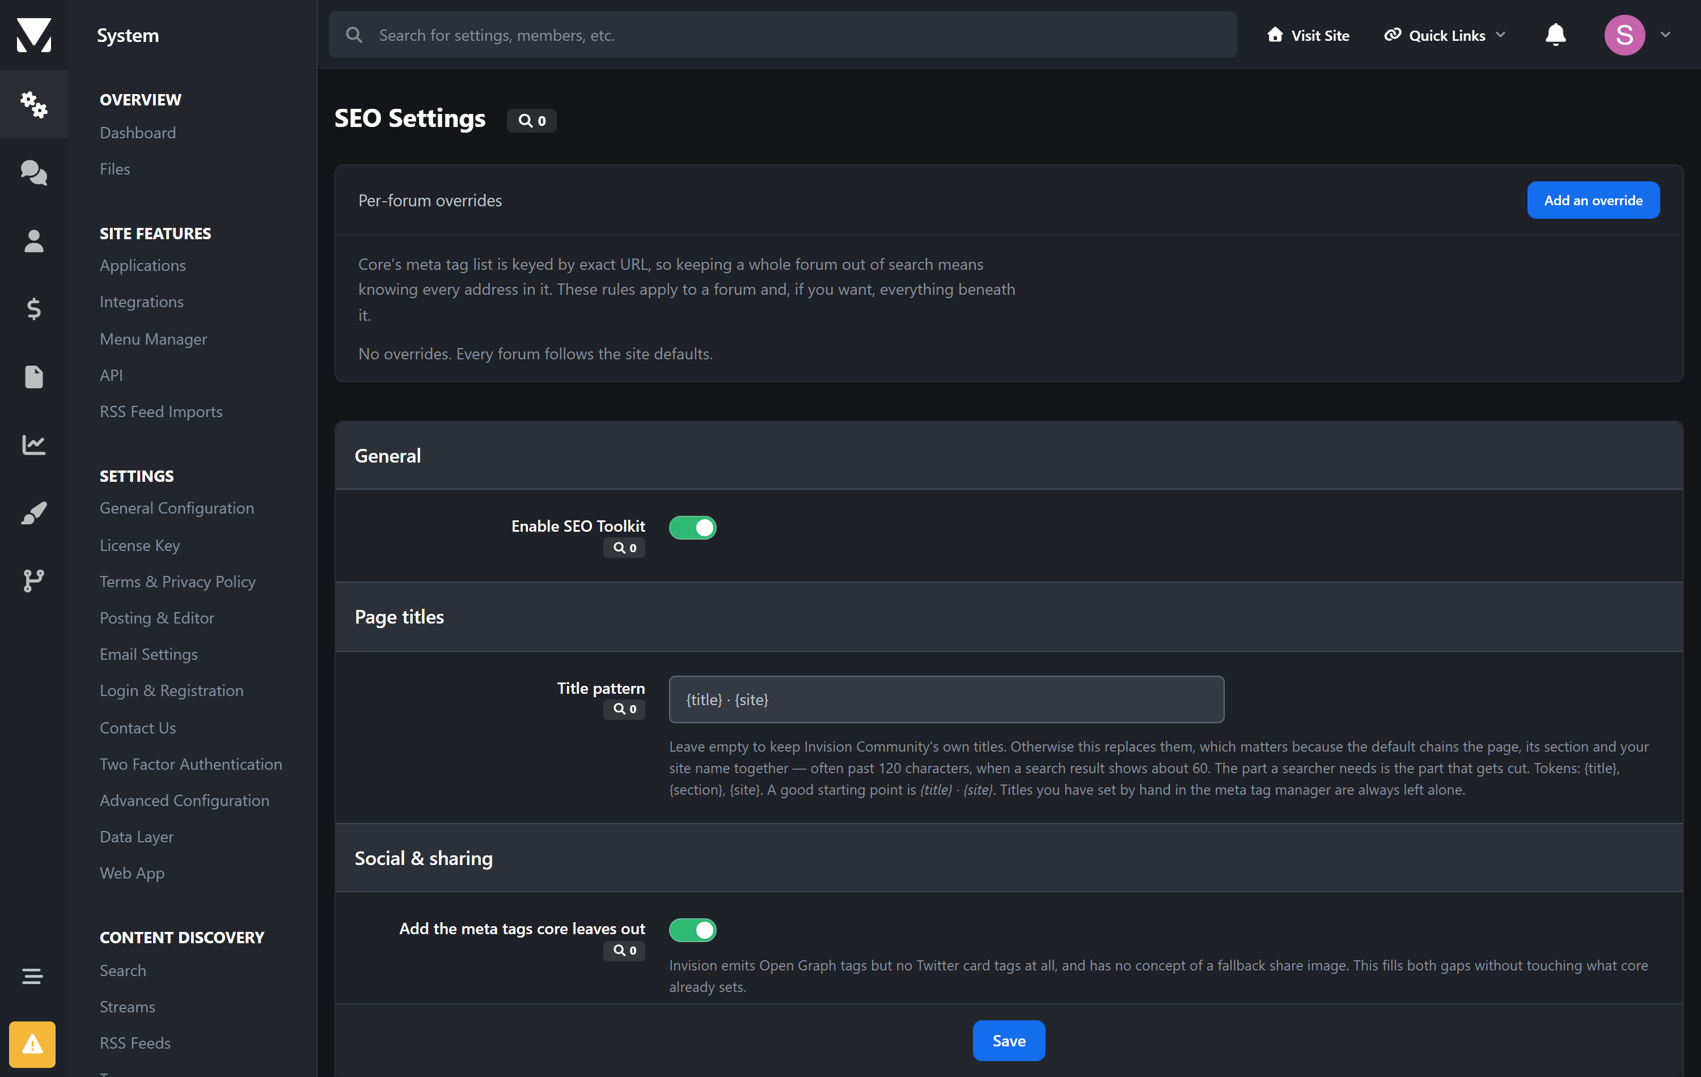Viewport: 1701px width, 1077px height.
Task: Click the Visit Site link
Action: pyautogui.click(x=1308, y=35)
